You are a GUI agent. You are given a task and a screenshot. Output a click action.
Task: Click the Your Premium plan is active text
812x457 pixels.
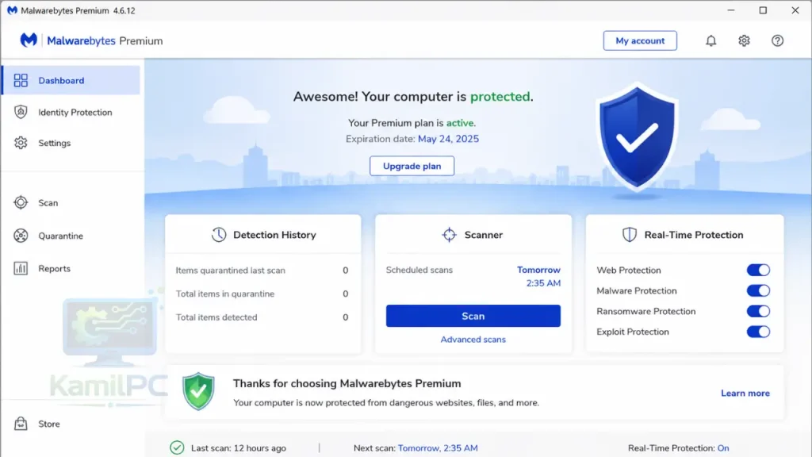(412, 123)
